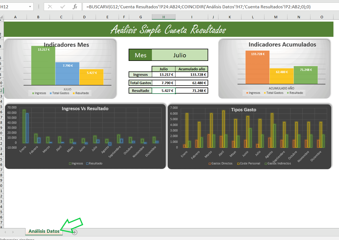
Task: Select table cell with 13.217 €
Action: [x=164, y=74]
